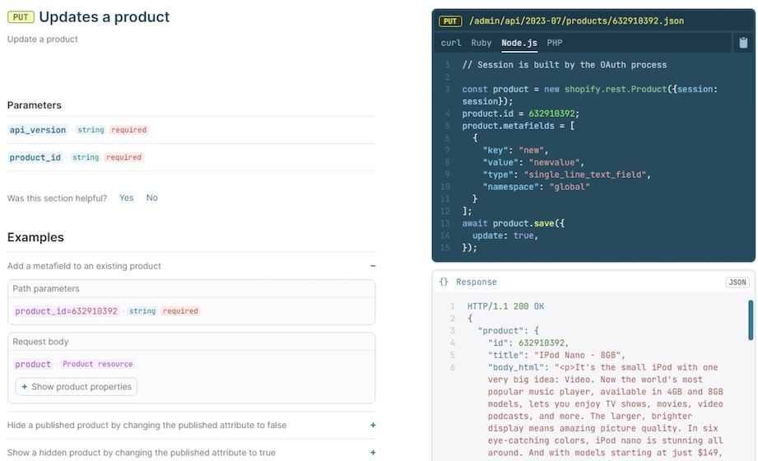Image resolution: width=758 pixels, height=461 pixels.
Task: Click the product_id parameter name
Action: [x=35, y=157]
